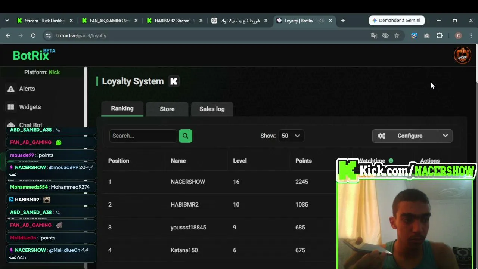Open the Show 50 rows dropdown
The height and width of the screenshot is (269, 478).
pos(291,136)
